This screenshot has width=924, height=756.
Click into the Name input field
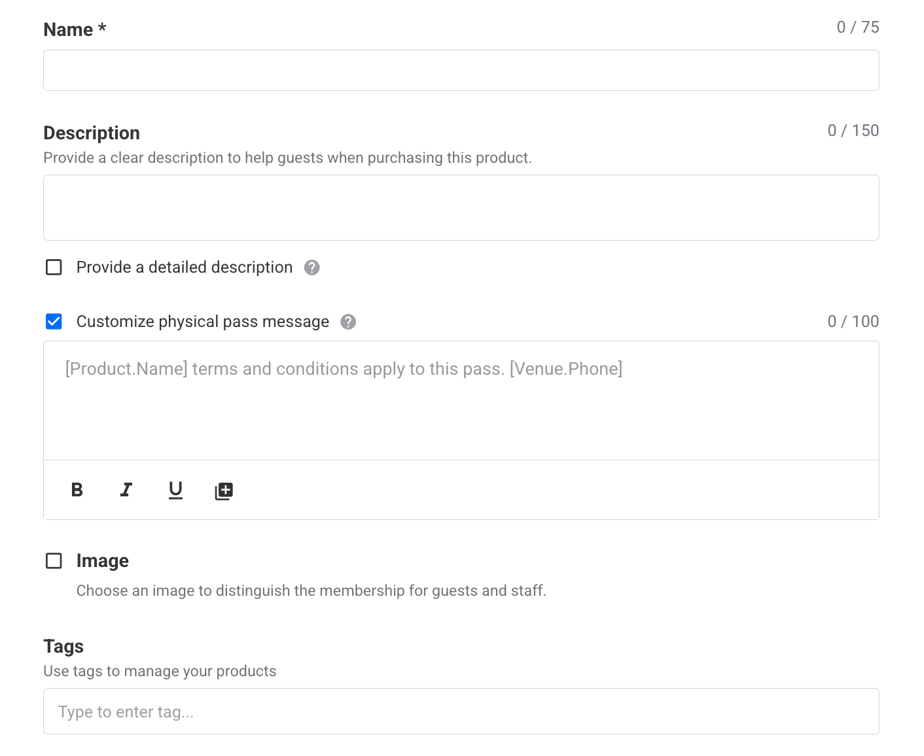coord(461,71)
